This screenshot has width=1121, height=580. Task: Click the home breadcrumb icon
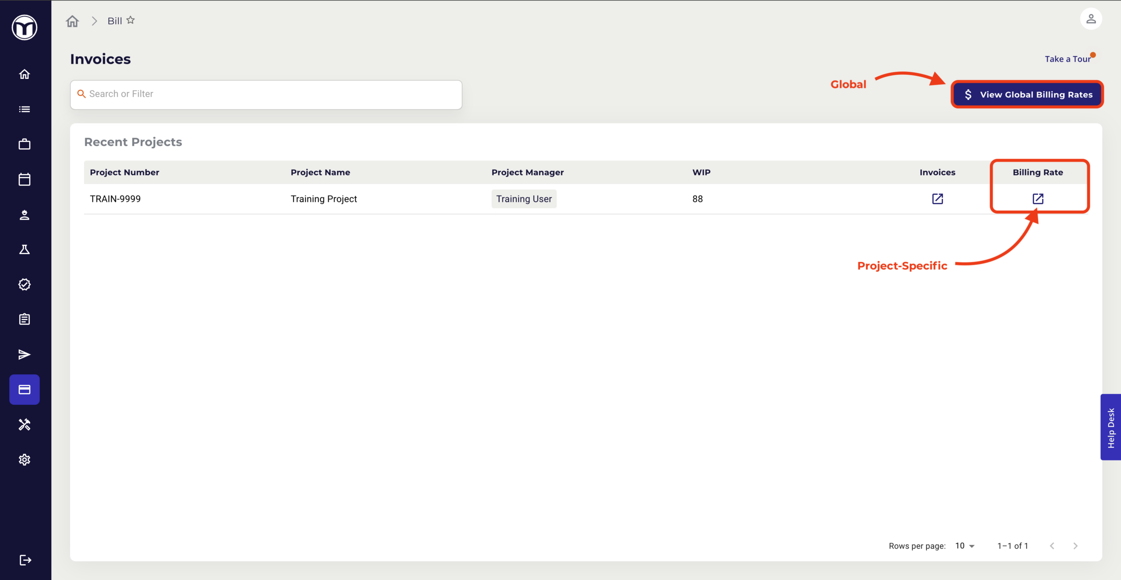72,21
